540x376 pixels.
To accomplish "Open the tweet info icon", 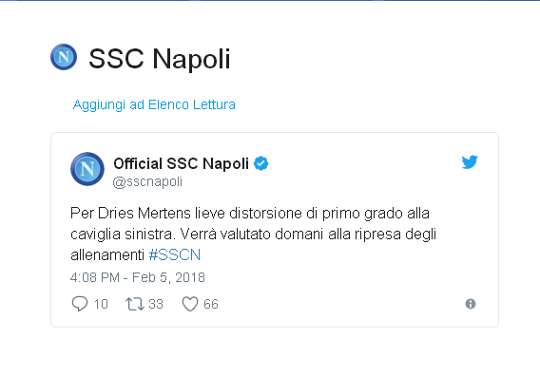I will tap(471, 304).
